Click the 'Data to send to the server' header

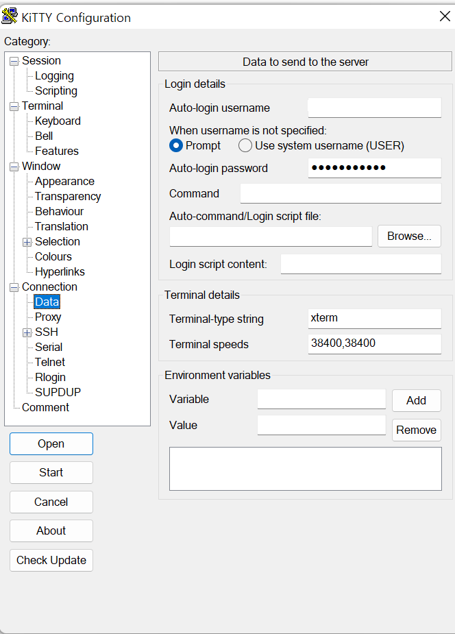[x=305, y=62]
